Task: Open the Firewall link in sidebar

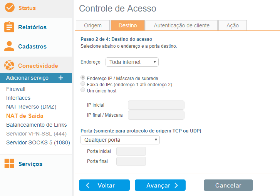Action: click(x=16, y=89)
